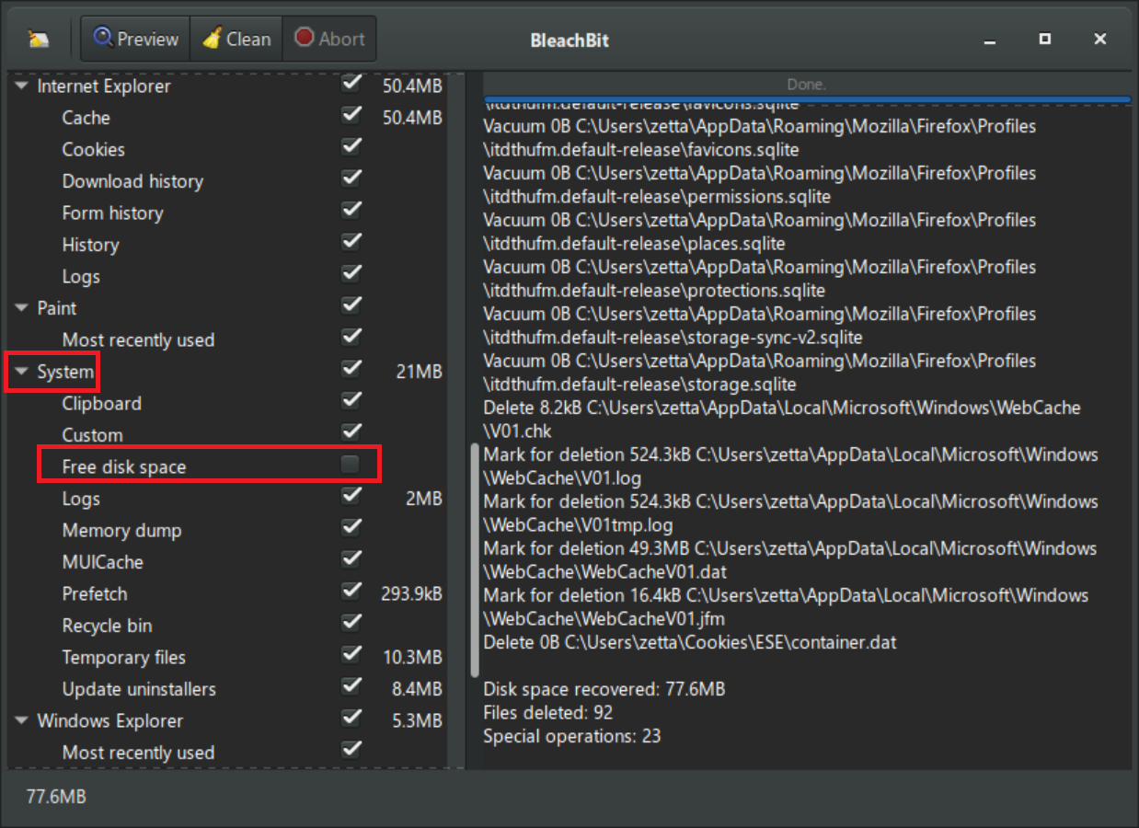Uncheck MUICache checkbox
The width and height of the screenshot is (1139, 828).
tap(351, 559)
